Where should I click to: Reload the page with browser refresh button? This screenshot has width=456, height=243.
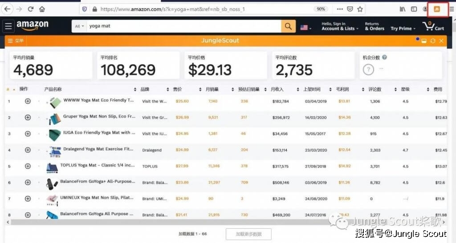(x=31, y=9)
